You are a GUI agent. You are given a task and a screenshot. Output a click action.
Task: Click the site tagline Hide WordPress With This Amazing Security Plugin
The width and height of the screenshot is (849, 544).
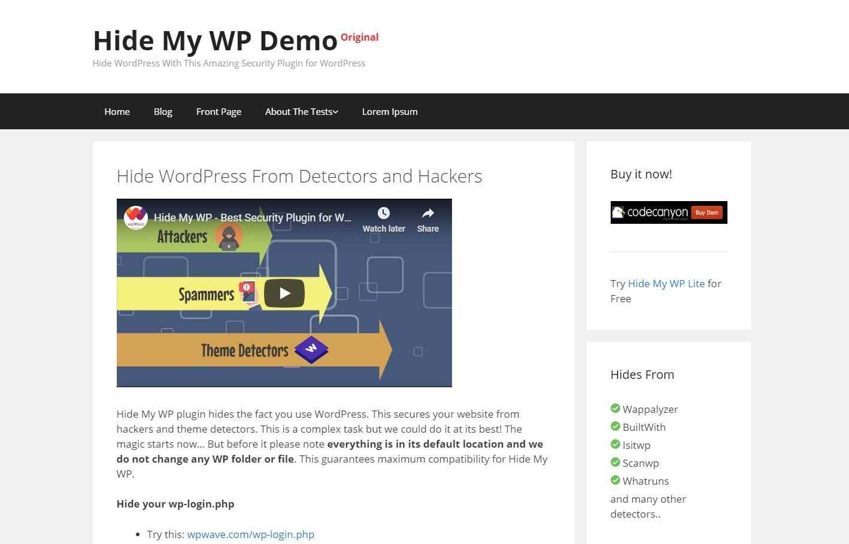point(229,63)
